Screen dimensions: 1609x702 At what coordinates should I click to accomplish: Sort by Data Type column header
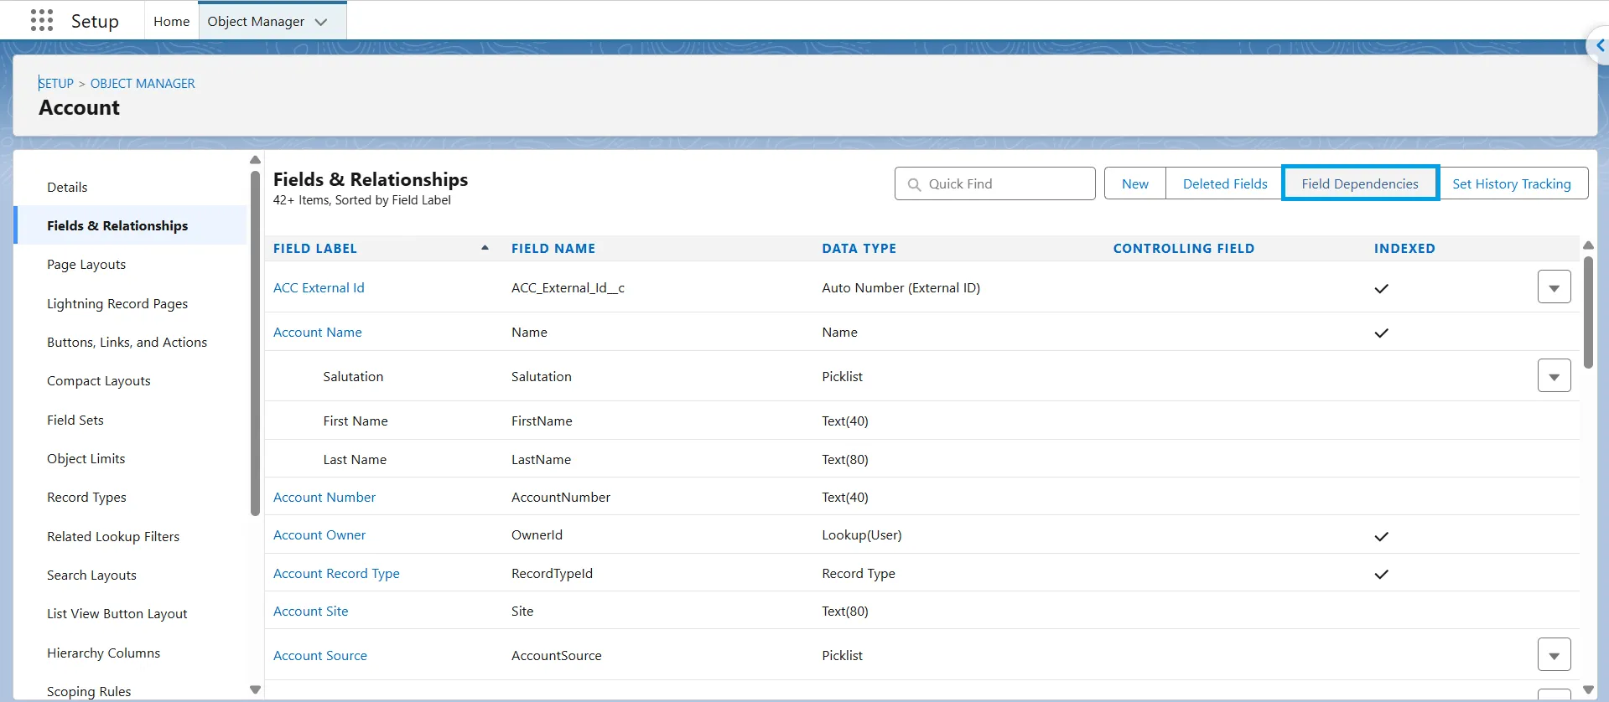[859, 248]
